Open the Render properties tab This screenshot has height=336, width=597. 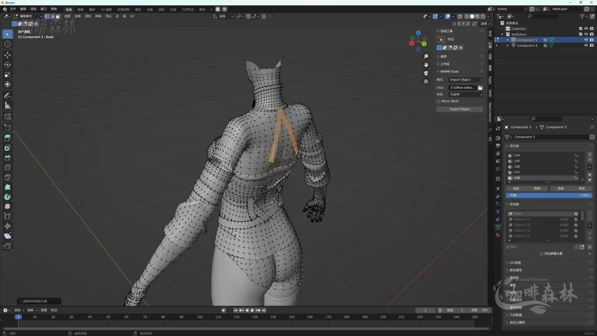point(498,138)
